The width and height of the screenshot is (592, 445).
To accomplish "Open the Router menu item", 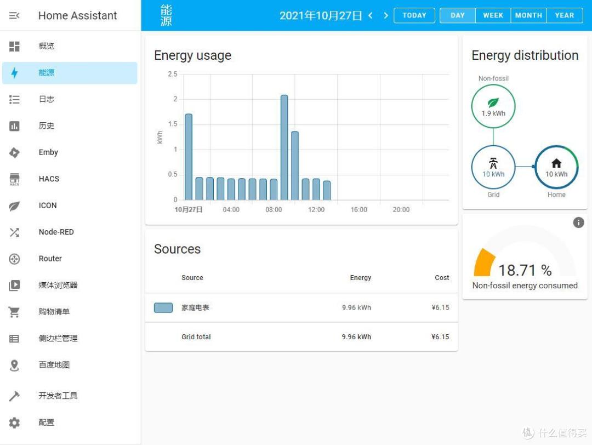I will pos(70,259).
